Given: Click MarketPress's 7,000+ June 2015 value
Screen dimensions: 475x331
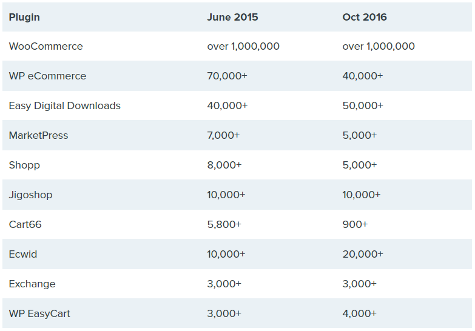Looking at the screenshot, I should pyautogui.click(x=224, y=135).
